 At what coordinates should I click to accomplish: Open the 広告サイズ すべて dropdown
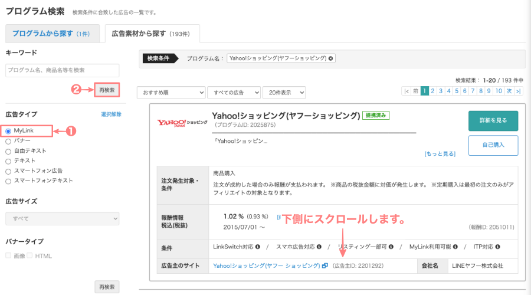click(63, 218)
